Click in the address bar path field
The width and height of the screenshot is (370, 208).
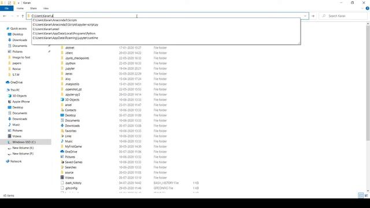tap(165, 16)
